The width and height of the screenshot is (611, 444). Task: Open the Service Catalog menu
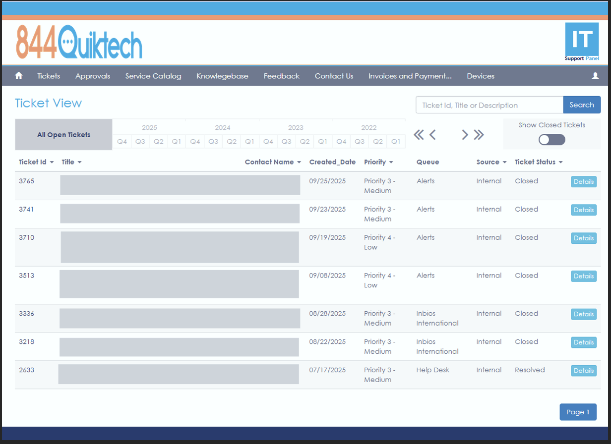coord(153,76)
